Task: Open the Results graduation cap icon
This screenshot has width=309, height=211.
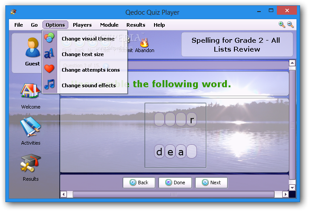Action: [x=30, y=163]
